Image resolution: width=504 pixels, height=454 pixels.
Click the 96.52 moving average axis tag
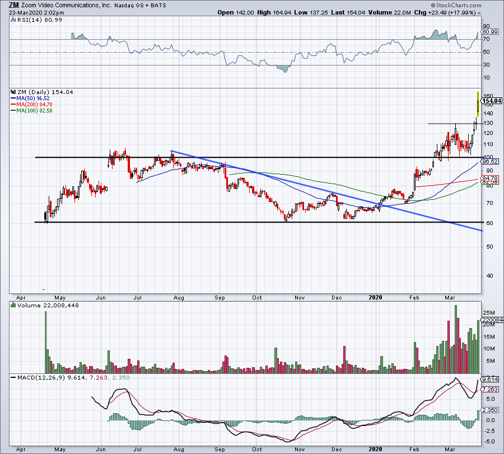(x=490, y=162)
